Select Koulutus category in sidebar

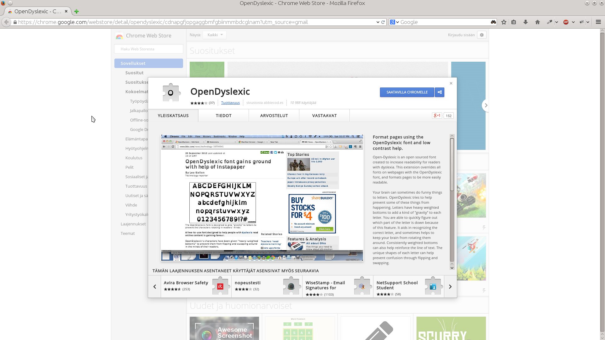coord(134,158)
